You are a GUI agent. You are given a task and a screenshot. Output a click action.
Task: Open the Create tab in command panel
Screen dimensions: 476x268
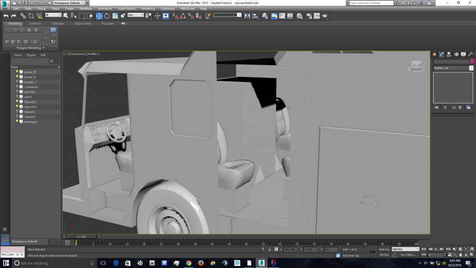click(435, 54)
